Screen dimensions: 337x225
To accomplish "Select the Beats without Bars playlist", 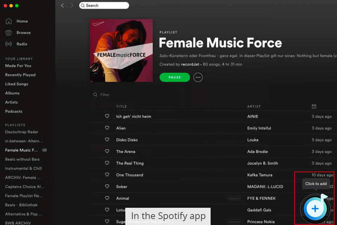I will (x=22, y=159).
